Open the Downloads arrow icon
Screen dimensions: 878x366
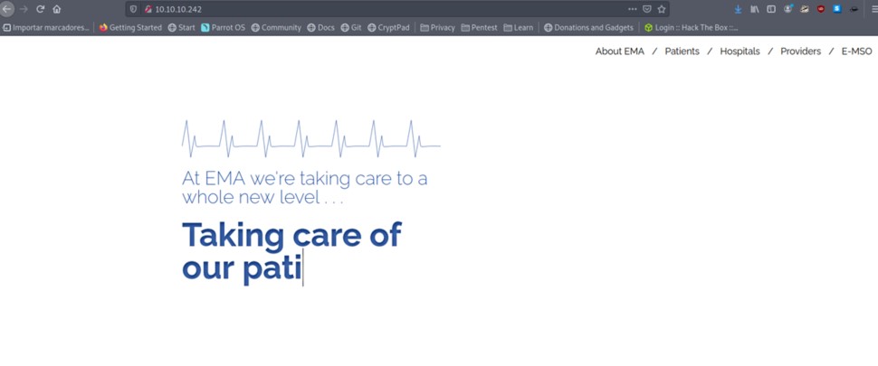coord(738,9)
